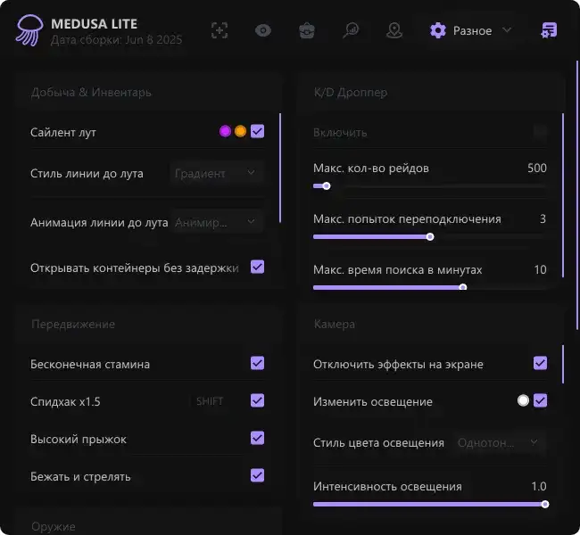Open the magnifier search tab icon
This screenshot has width=580, height=535.
point(351,30)
